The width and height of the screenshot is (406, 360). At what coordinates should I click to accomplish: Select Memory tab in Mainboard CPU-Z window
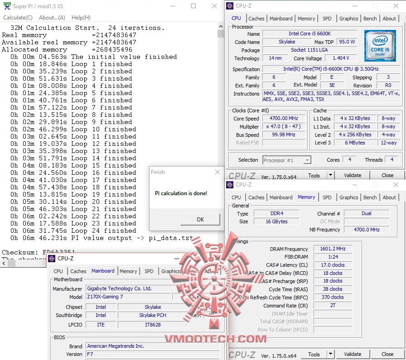[x=128, y=271]
